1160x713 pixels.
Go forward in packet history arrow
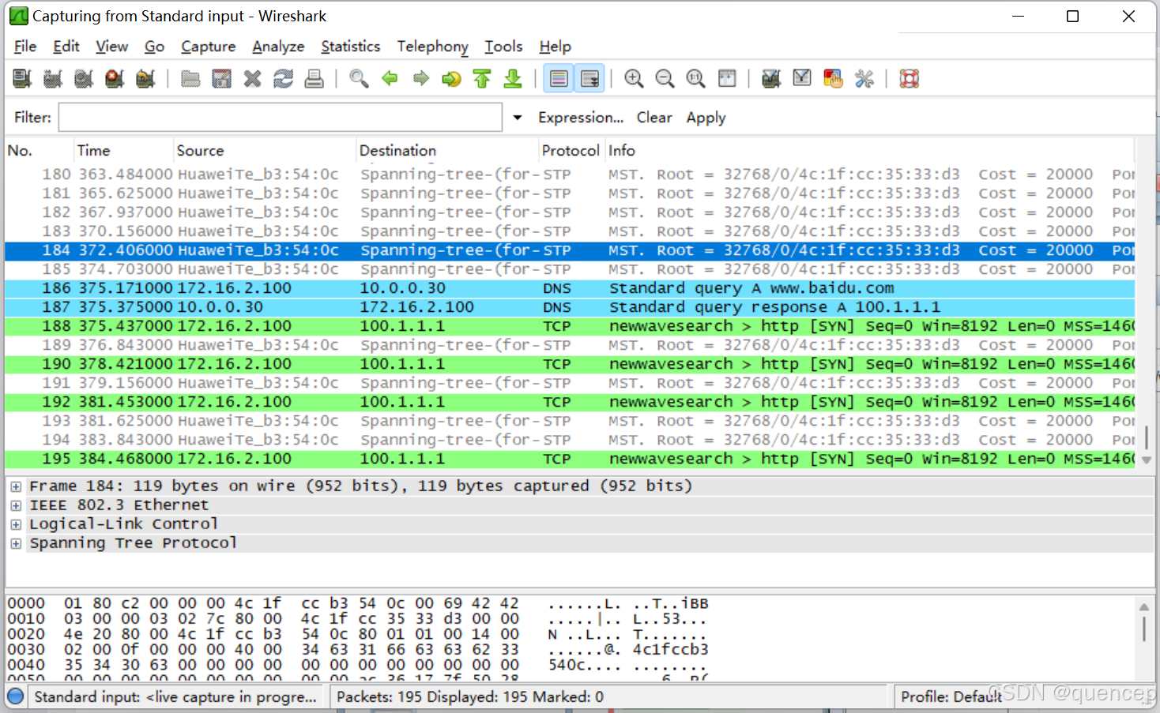[x=420, y=78]
